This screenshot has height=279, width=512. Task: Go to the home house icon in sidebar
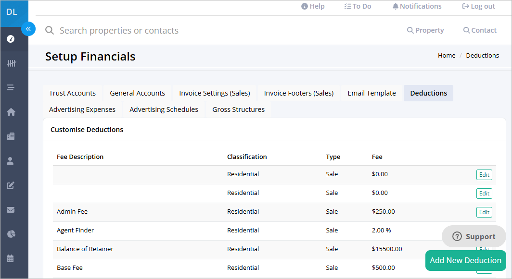(11, 112)
